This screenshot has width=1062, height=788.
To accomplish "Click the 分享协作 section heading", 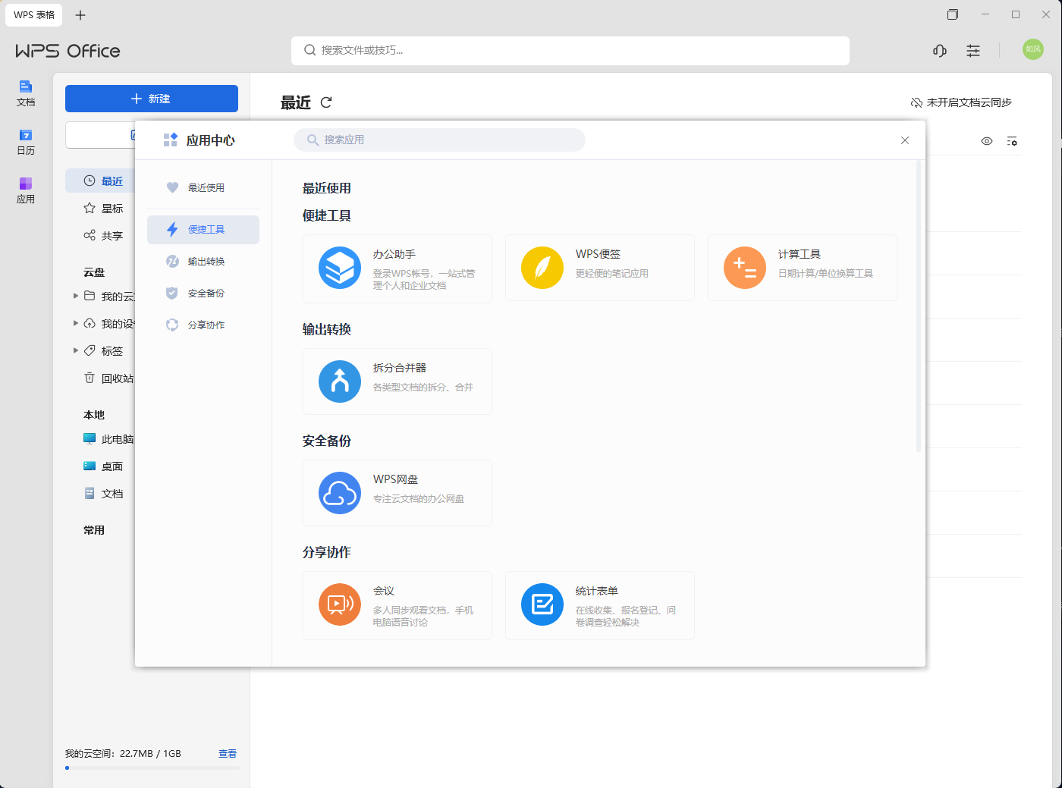I will (x=327, y=553).
